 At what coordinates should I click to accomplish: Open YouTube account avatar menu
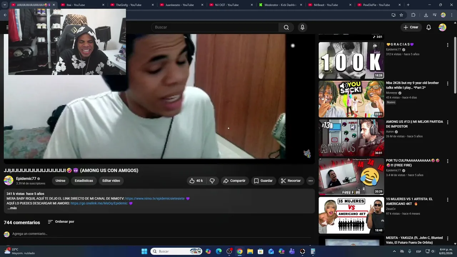click(442, 27)
